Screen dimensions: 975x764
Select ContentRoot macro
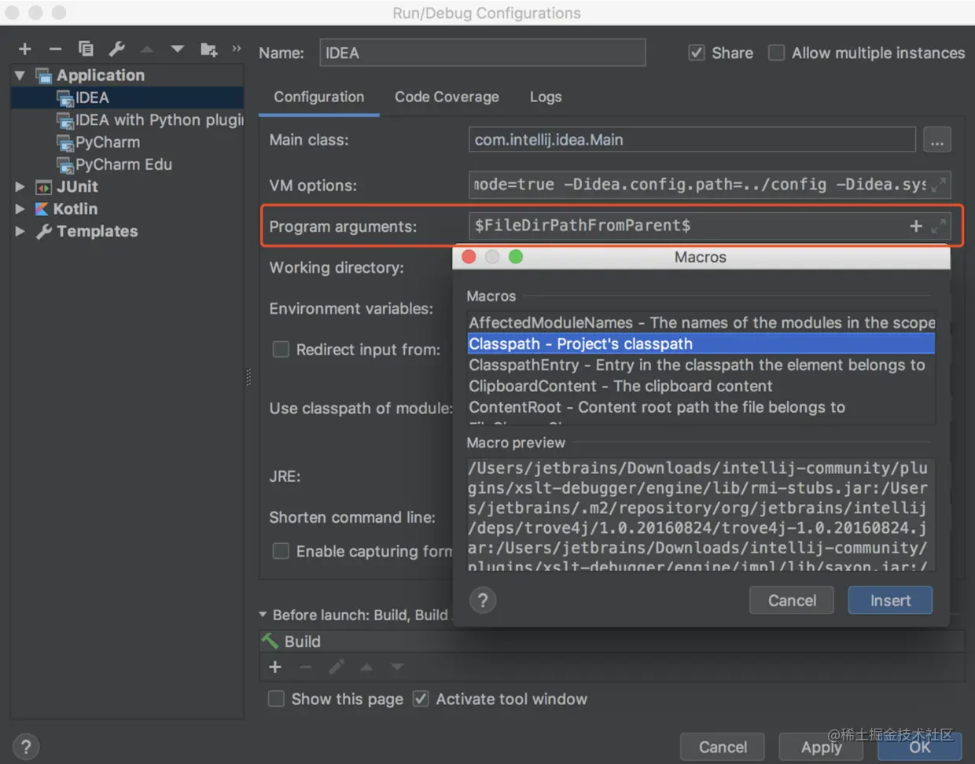click(x=701, y=407)
